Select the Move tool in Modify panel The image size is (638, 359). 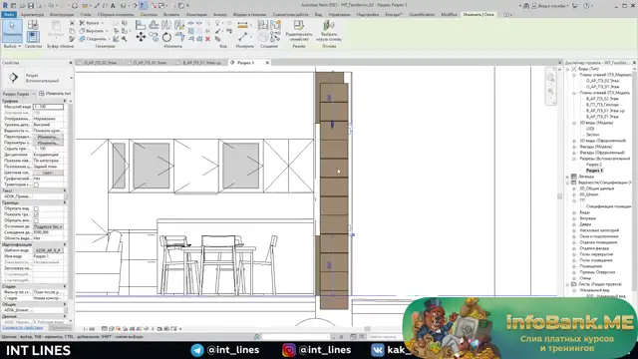point(141,37)
